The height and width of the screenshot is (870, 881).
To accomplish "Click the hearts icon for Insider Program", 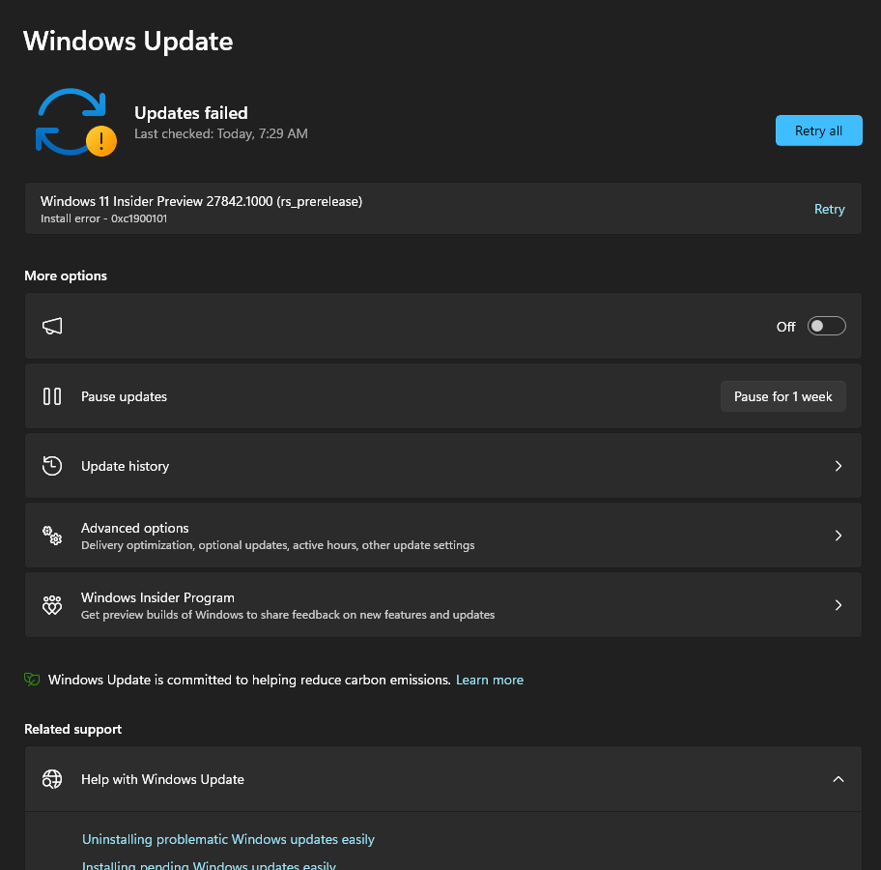I will coord(52,605).
